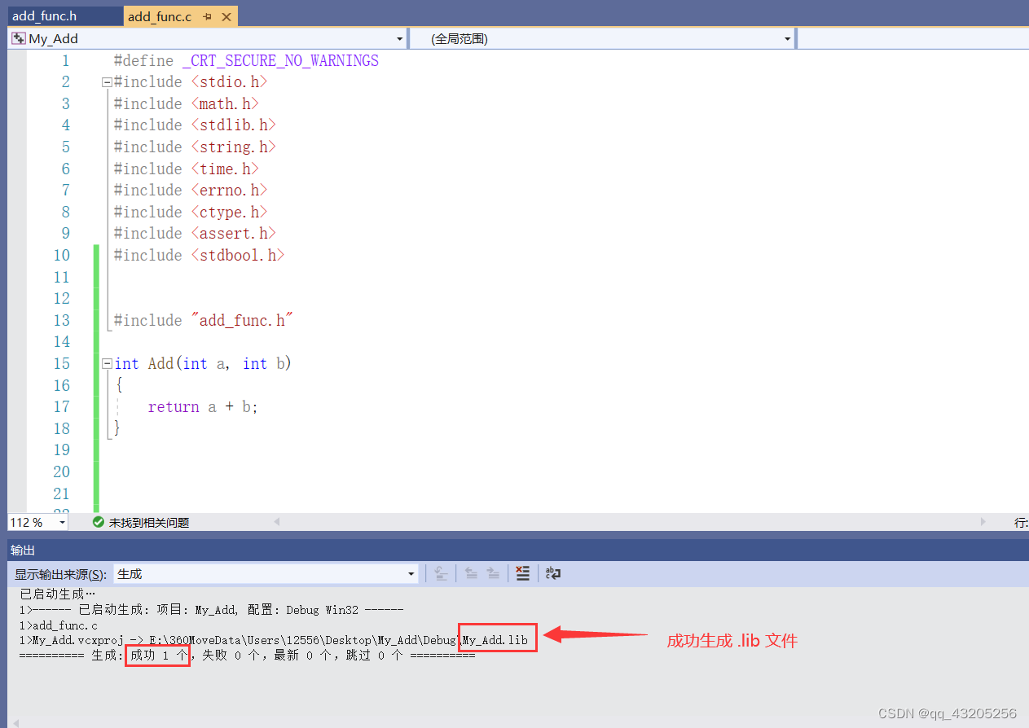Click the #include <string.h> line
The image size is (1029, 728).
click(195, 147)
